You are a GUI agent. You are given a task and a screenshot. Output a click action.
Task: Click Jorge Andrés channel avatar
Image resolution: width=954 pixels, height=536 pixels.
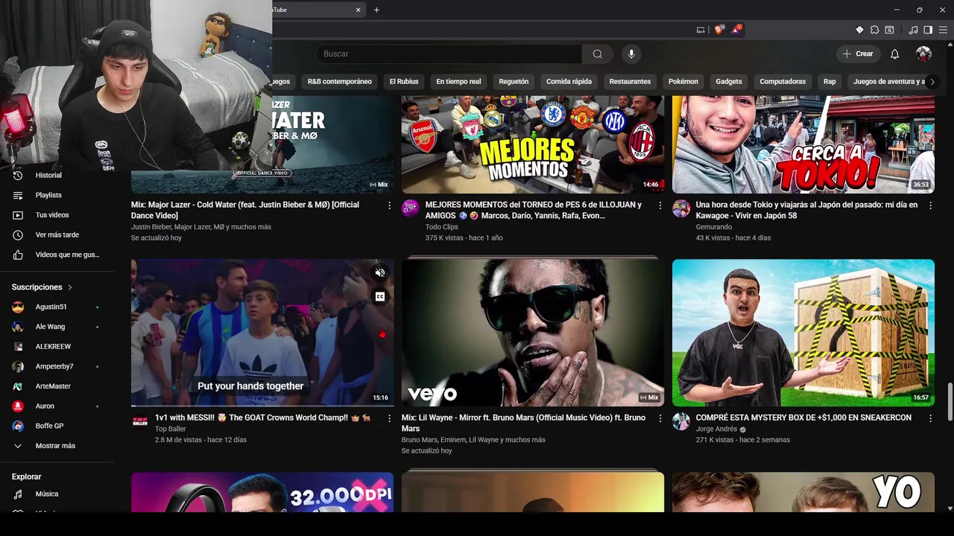681,421
